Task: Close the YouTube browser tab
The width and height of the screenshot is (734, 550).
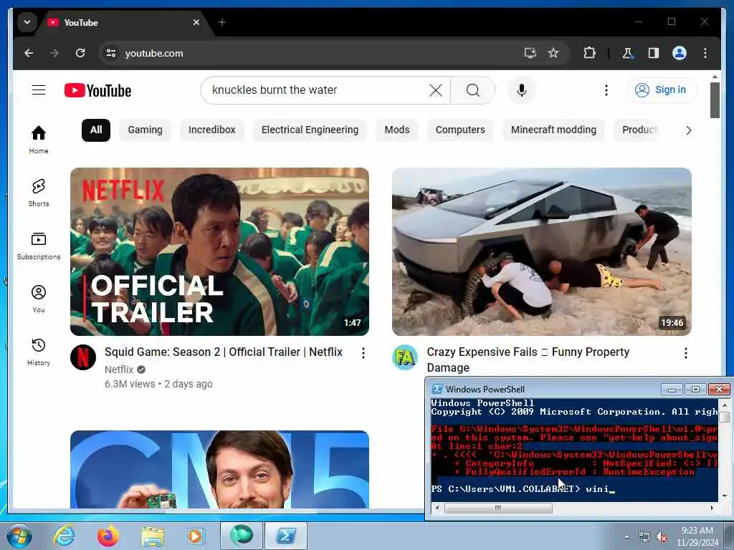Action: (x=196, y=22)
